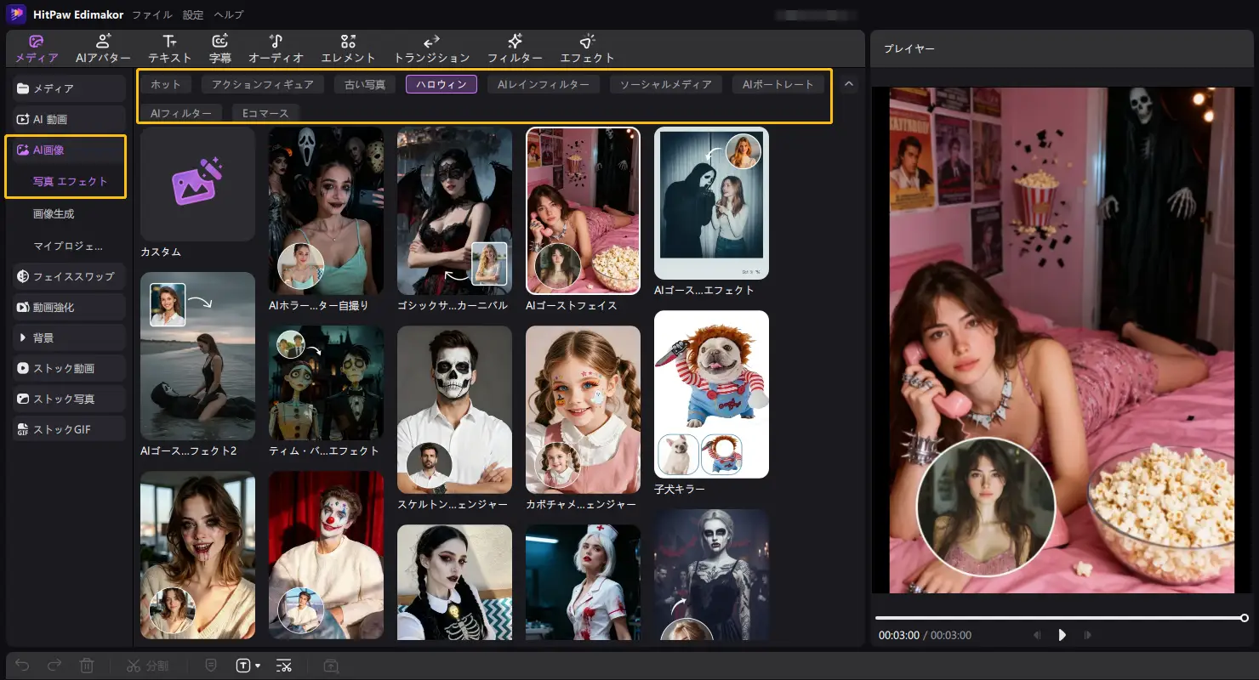Collapse the category filter chips with chevron

pyautogui.click(x=849, y=84)
